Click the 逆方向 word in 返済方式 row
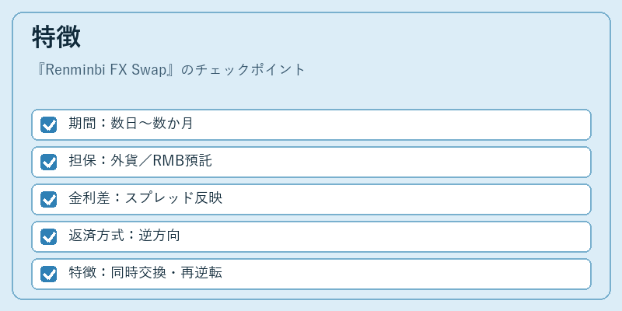Viewport: 622px width, 311px height. [159, 236]
